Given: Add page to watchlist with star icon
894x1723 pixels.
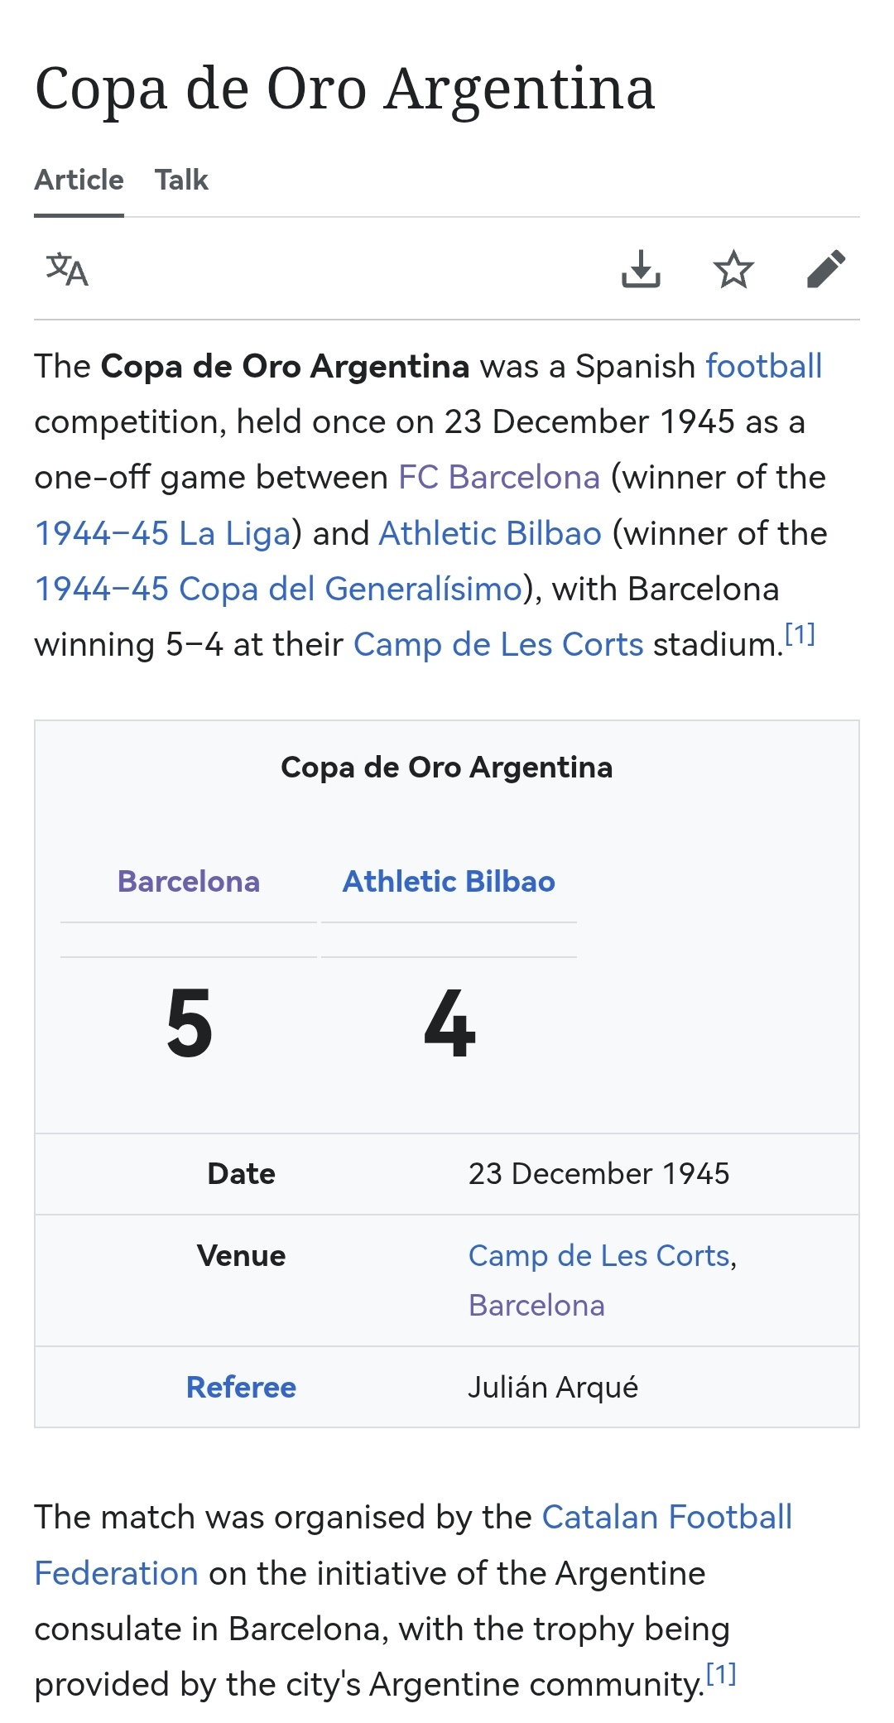Looking at the screenshot, I should (733, 269).
